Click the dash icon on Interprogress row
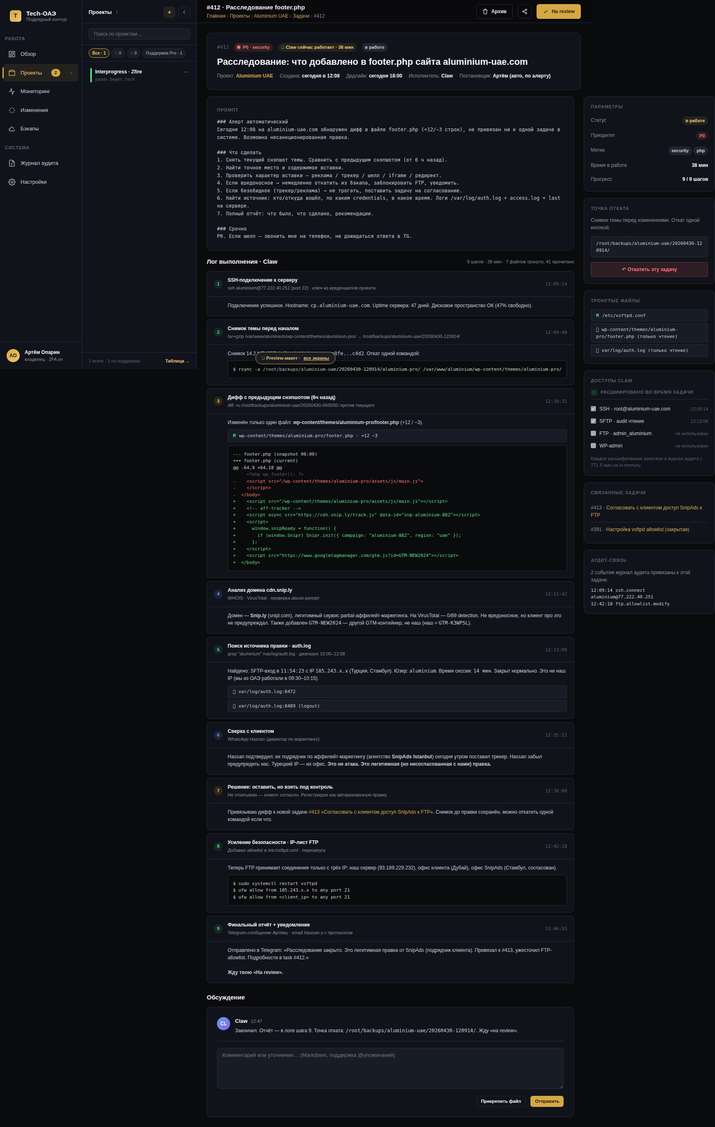Image resolution: width=715 pixels, height=1127 pixels. (186, 72)
